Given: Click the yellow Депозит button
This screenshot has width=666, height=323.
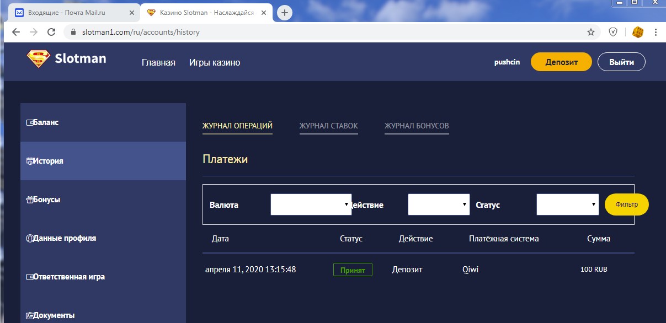Looking at the screenshot, I should click(561, 62).
